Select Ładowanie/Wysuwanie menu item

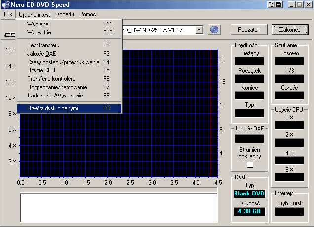point(69,96)
